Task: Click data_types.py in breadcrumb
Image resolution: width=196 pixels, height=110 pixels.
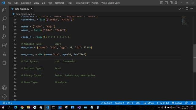Action: coord(23,14)
